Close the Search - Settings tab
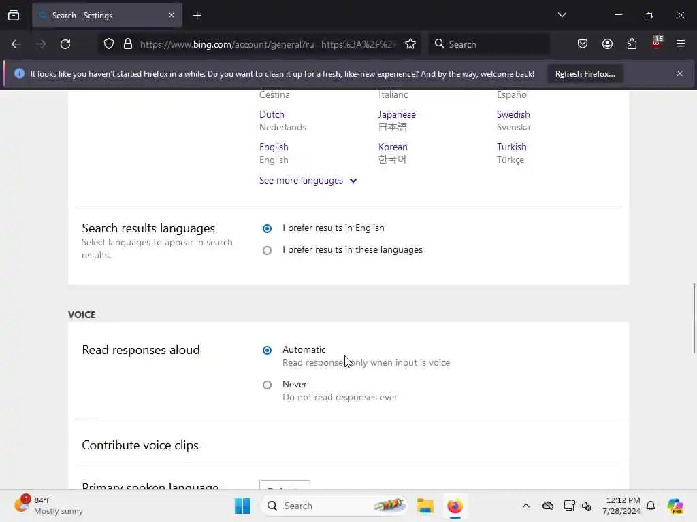 pyautogui.click(x=171, y=16)
